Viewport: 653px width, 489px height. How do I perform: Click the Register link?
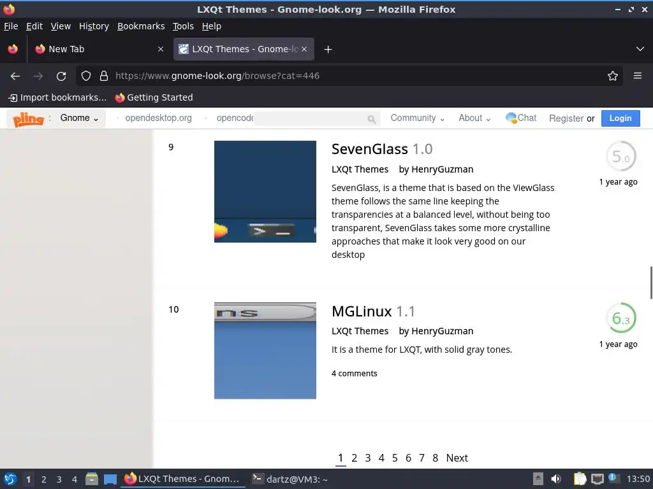click(x=566, y=118)
